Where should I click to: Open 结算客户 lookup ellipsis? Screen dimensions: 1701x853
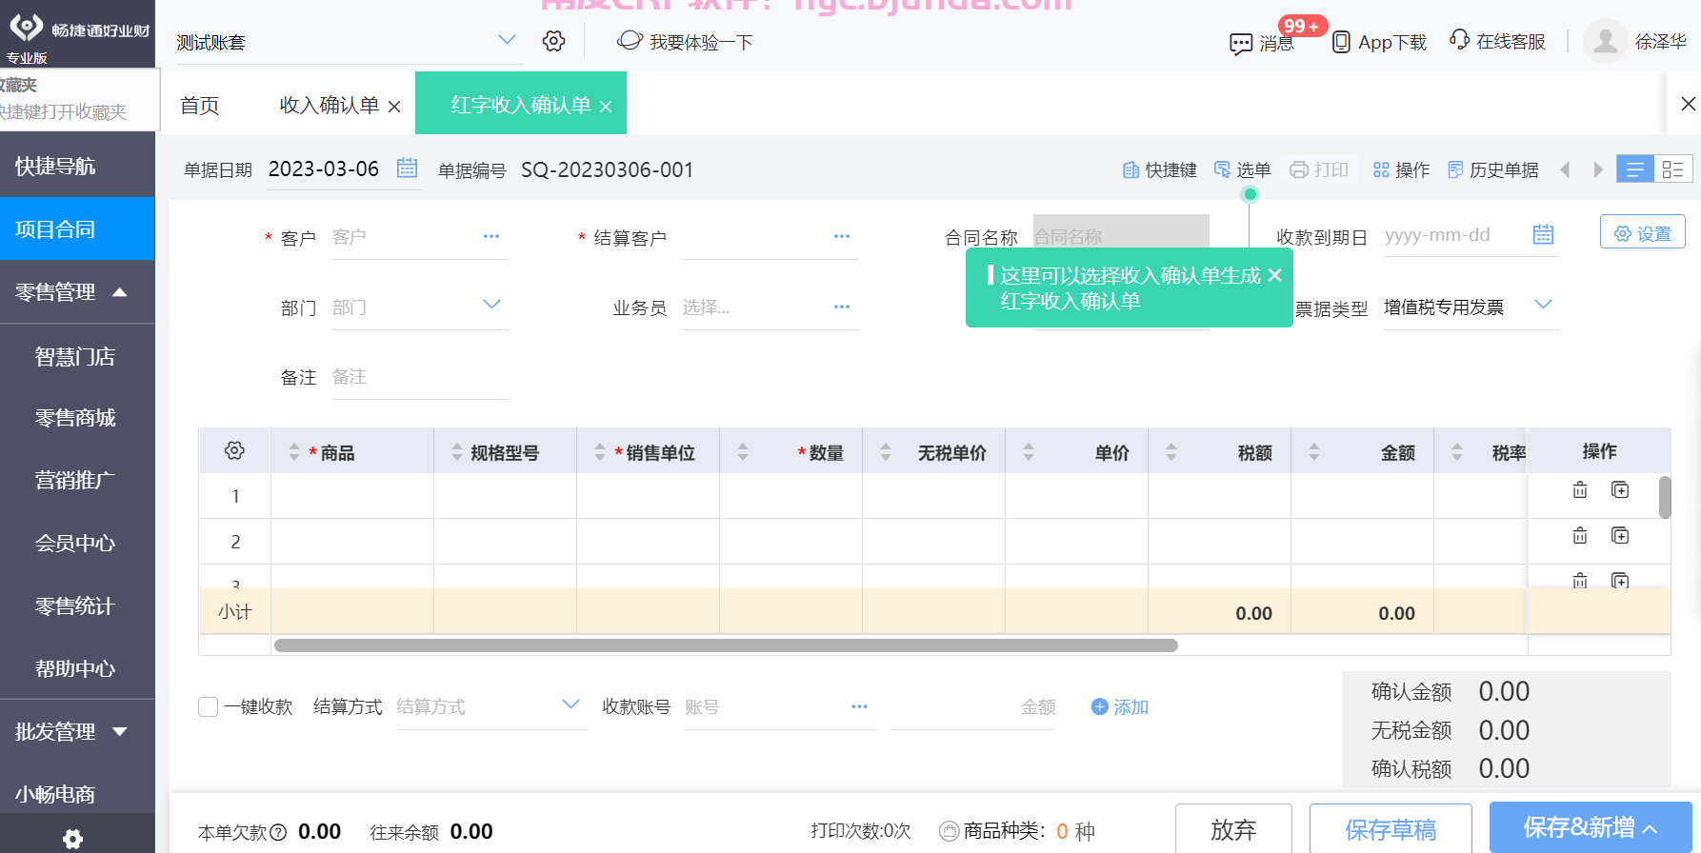pos(842,236)
